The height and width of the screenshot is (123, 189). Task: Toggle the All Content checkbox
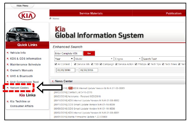coord(55,64)
